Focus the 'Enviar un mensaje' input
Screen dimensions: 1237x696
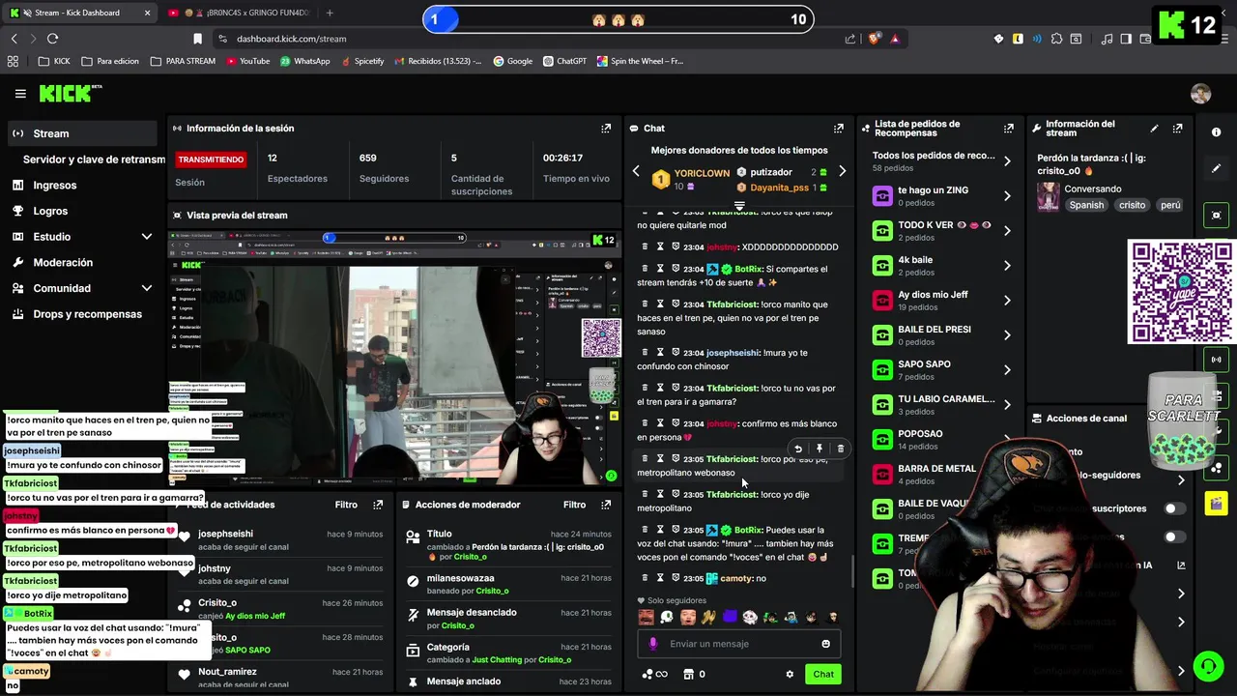coord(739,644)
